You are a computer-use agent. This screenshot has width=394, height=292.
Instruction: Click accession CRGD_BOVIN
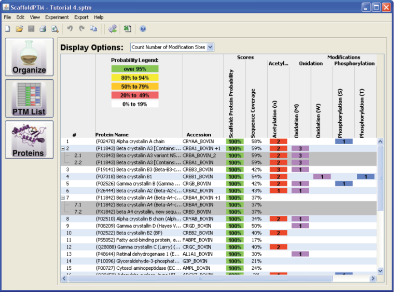point(197,226)
